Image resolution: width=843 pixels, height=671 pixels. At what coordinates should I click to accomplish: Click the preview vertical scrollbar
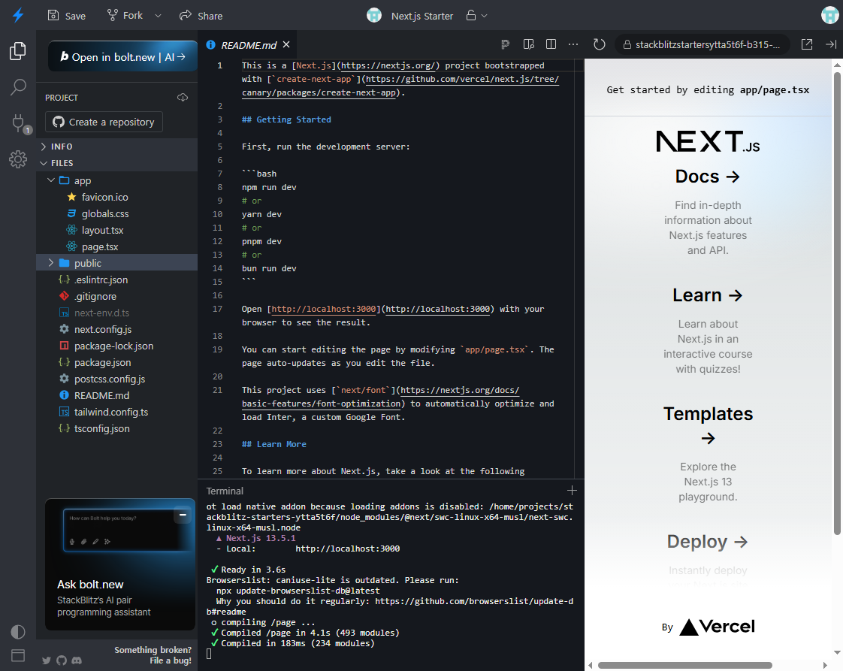pyautogui.click(x=836, y=302)
